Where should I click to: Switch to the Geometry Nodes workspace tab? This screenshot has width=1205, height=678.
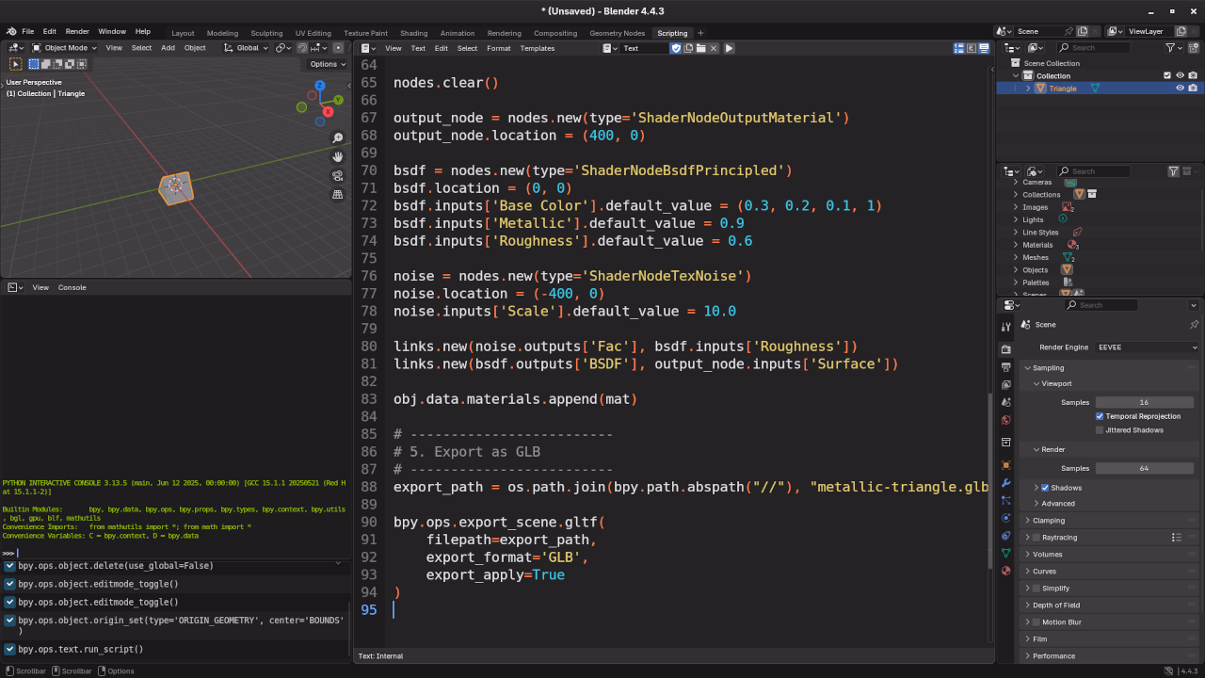(x=618, y=33)
